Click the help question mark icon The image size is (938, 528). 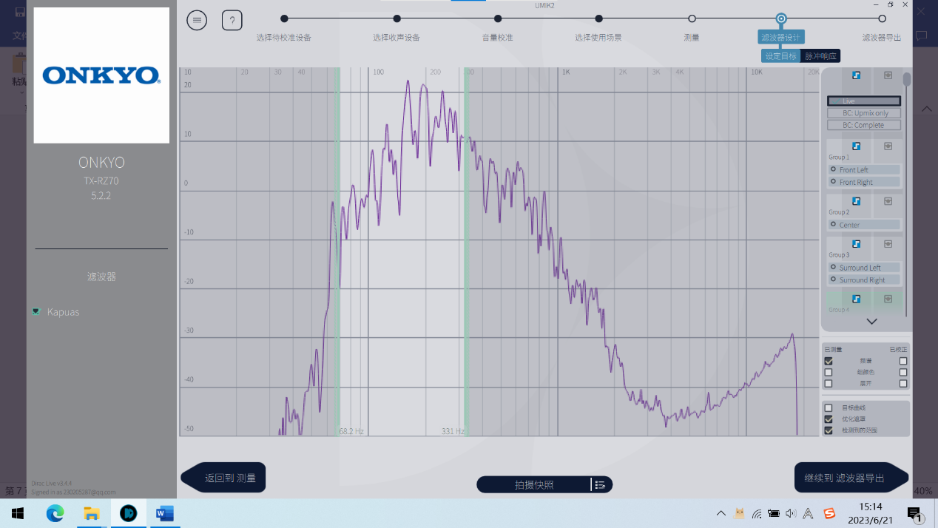click(232, 21)
